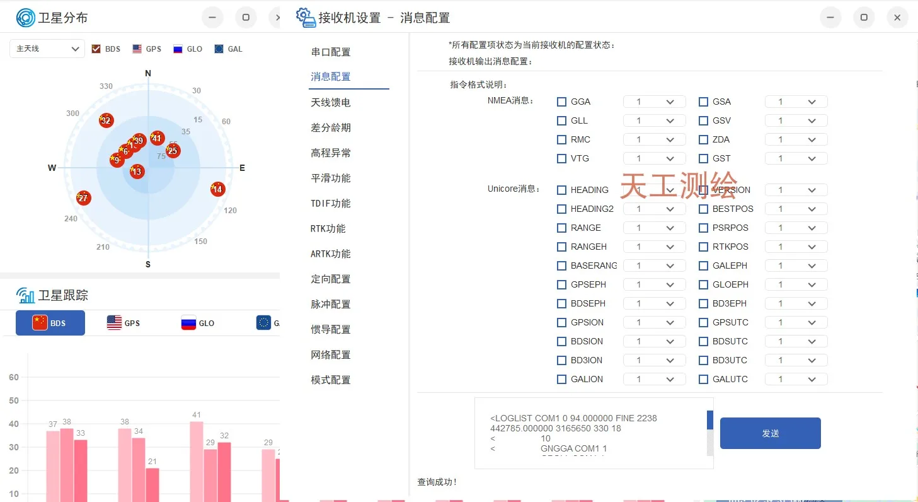Click satellite 41 marker on sky plot
This screenshot has height=502, width=918.
pos(157,138)
